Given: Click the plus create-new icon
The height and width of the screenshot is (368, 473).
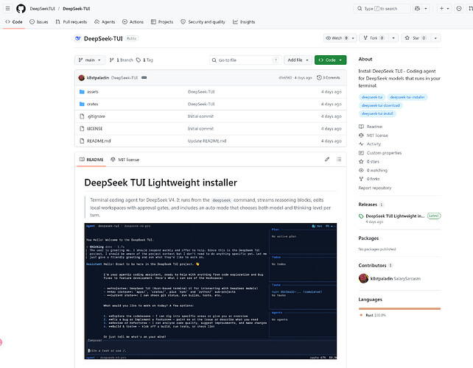Looking at the screenshot, I should point(441,8).
